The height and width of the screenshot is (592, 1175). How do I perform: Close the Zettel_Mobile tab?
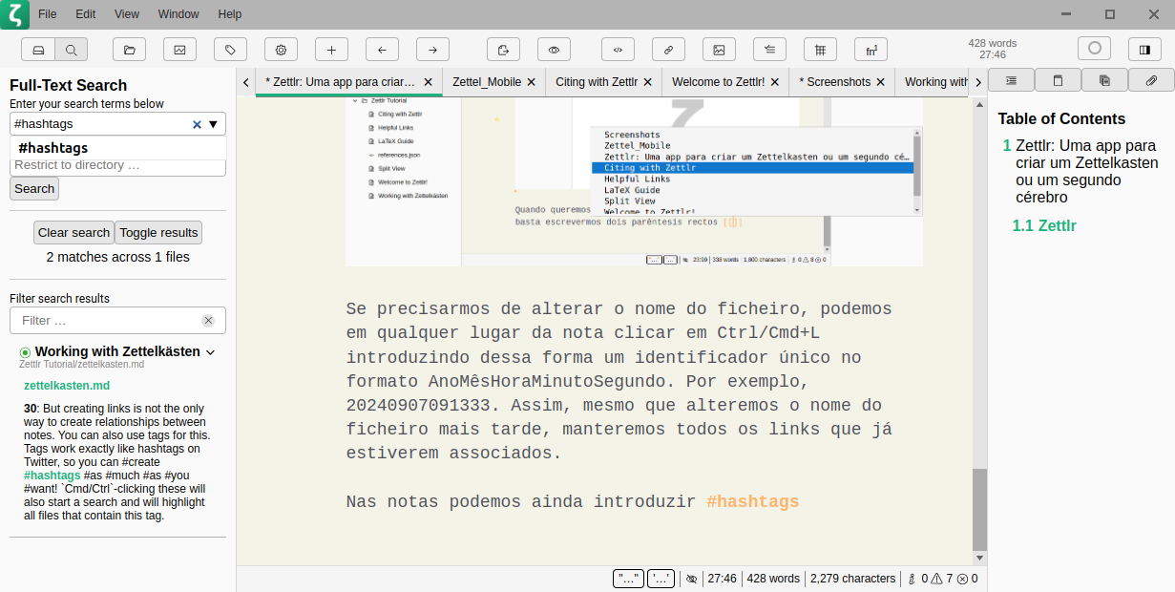532,82
